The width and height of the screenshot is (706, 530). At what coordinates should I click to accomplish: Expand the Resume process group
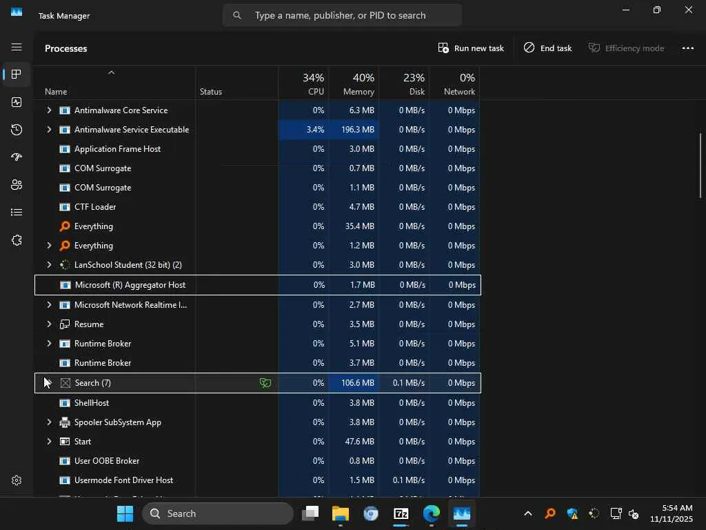49,324
